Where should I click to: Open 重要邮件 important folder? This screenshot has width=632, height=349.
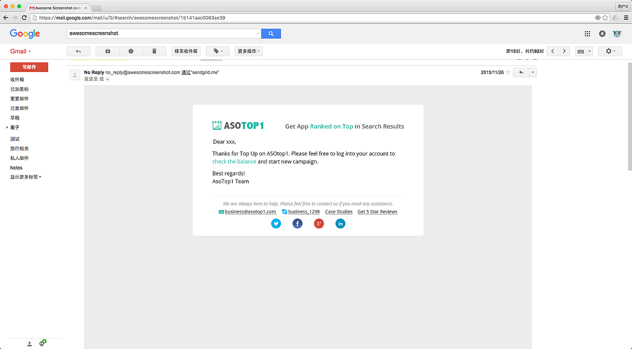20,98
